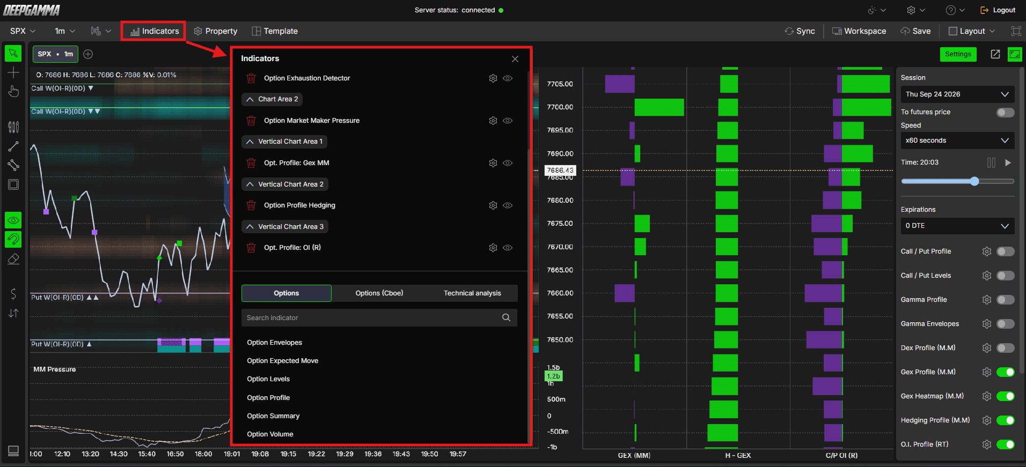Open the Template menu

[275, 31]
